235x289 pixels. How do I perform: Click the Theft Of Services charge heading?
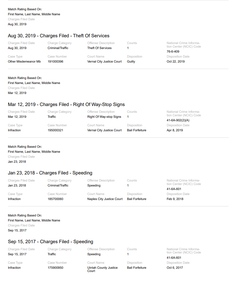pyautogui.click(x=59, y=36)
